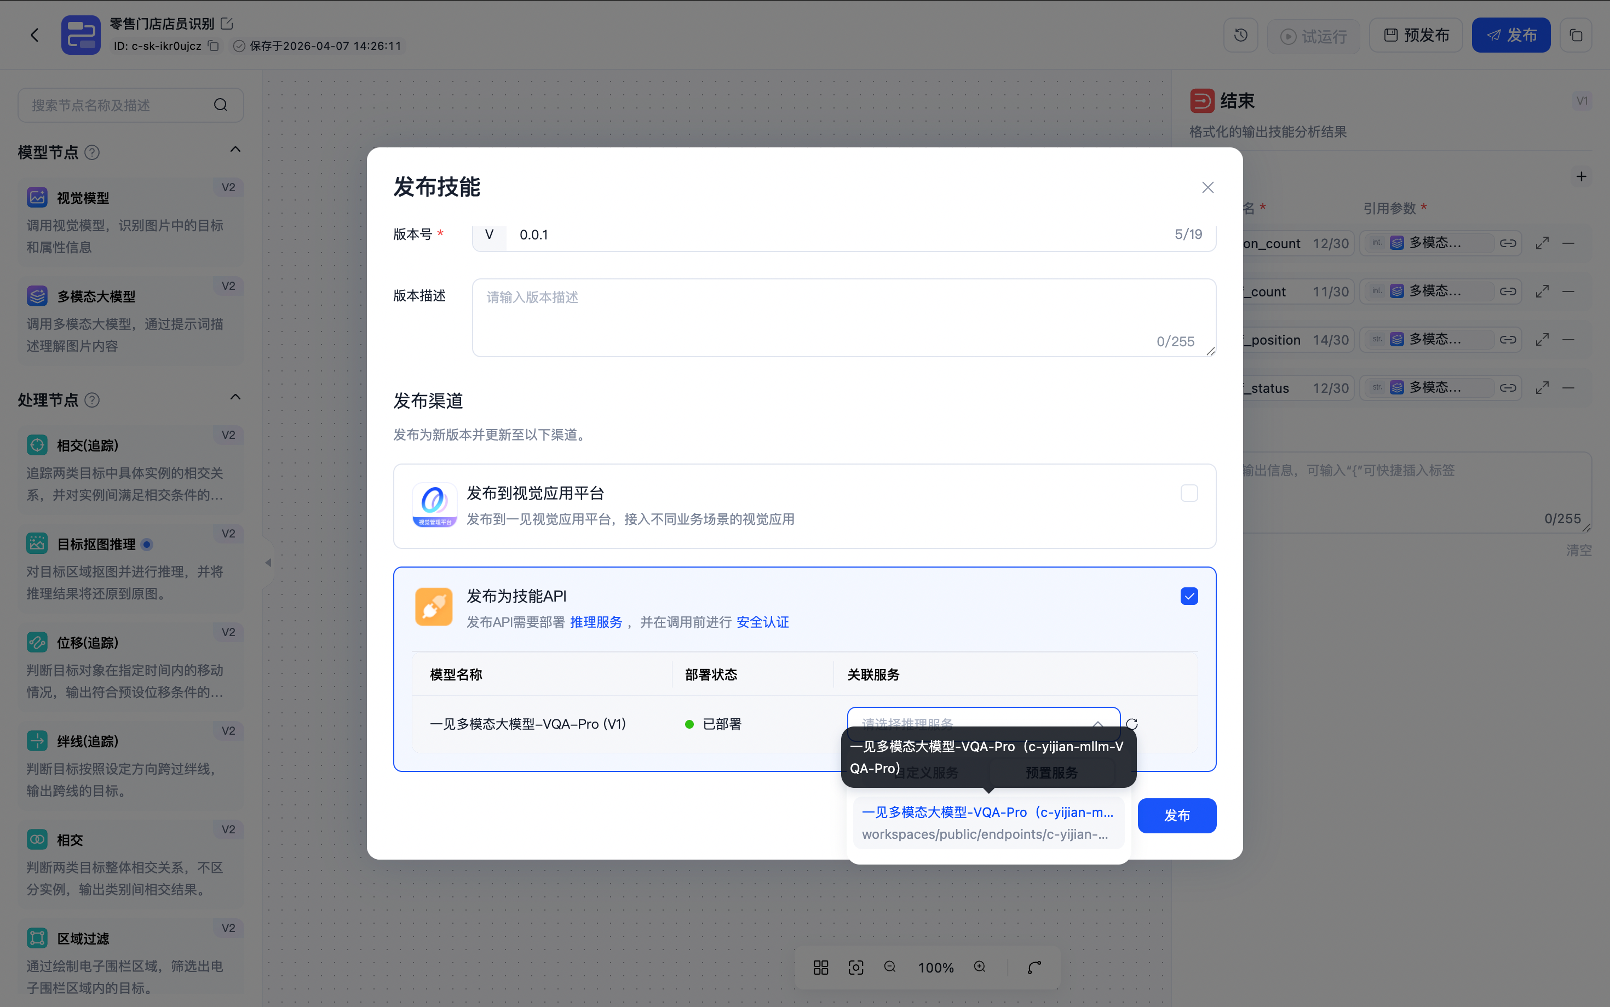Collapse the 处理节点 section

pyautogui.click(x=235, y=398)
